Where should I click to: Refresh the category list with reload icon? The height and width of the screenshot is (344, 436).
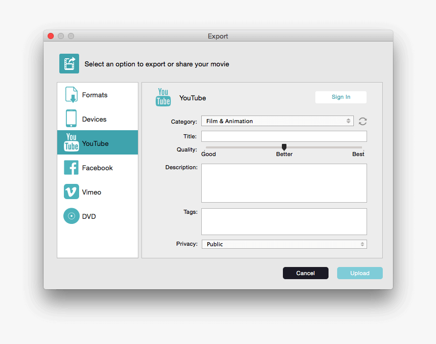[362, 121]
